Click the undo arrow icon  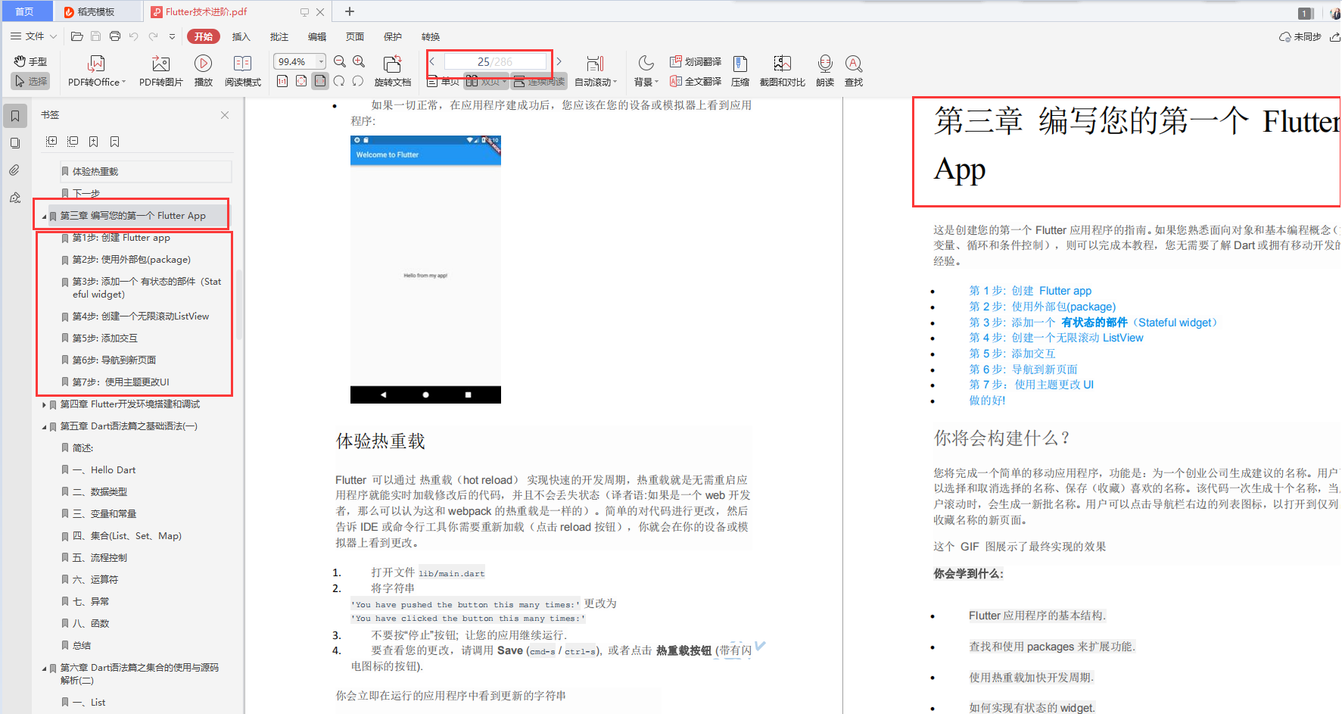click(x=134, y=36)
